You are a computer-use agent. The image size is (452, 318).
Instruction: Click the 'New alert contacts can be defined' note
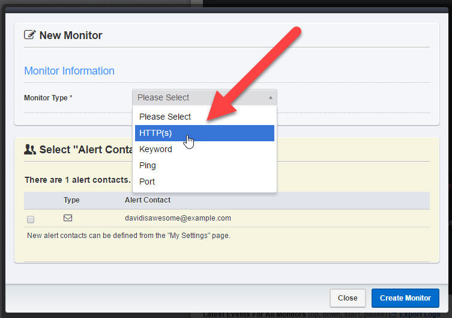pos(128,236)
